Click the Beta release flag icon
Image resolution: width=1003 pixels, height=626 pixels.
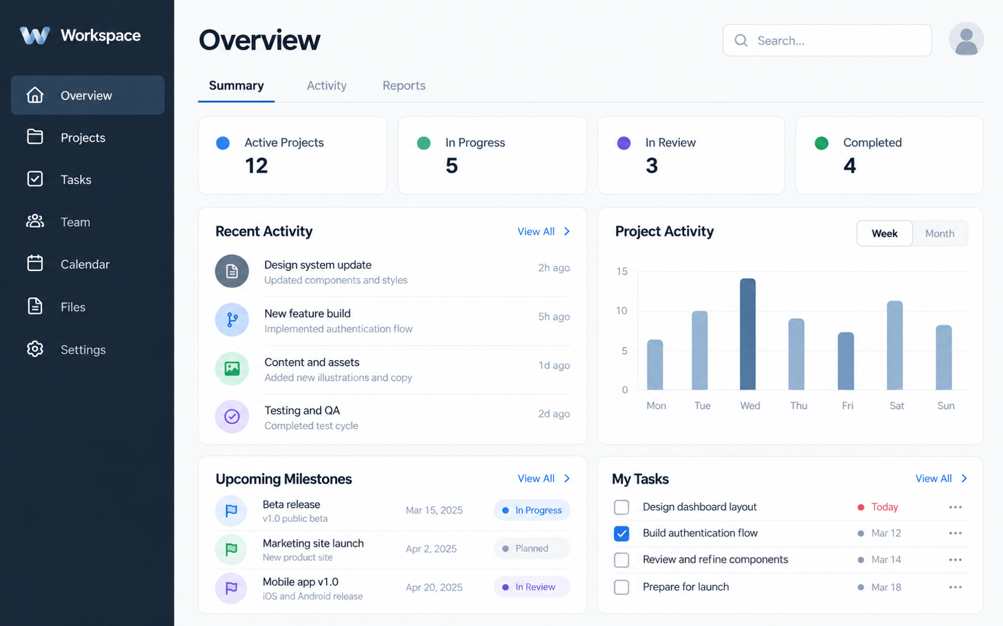(x=231, y=511)
